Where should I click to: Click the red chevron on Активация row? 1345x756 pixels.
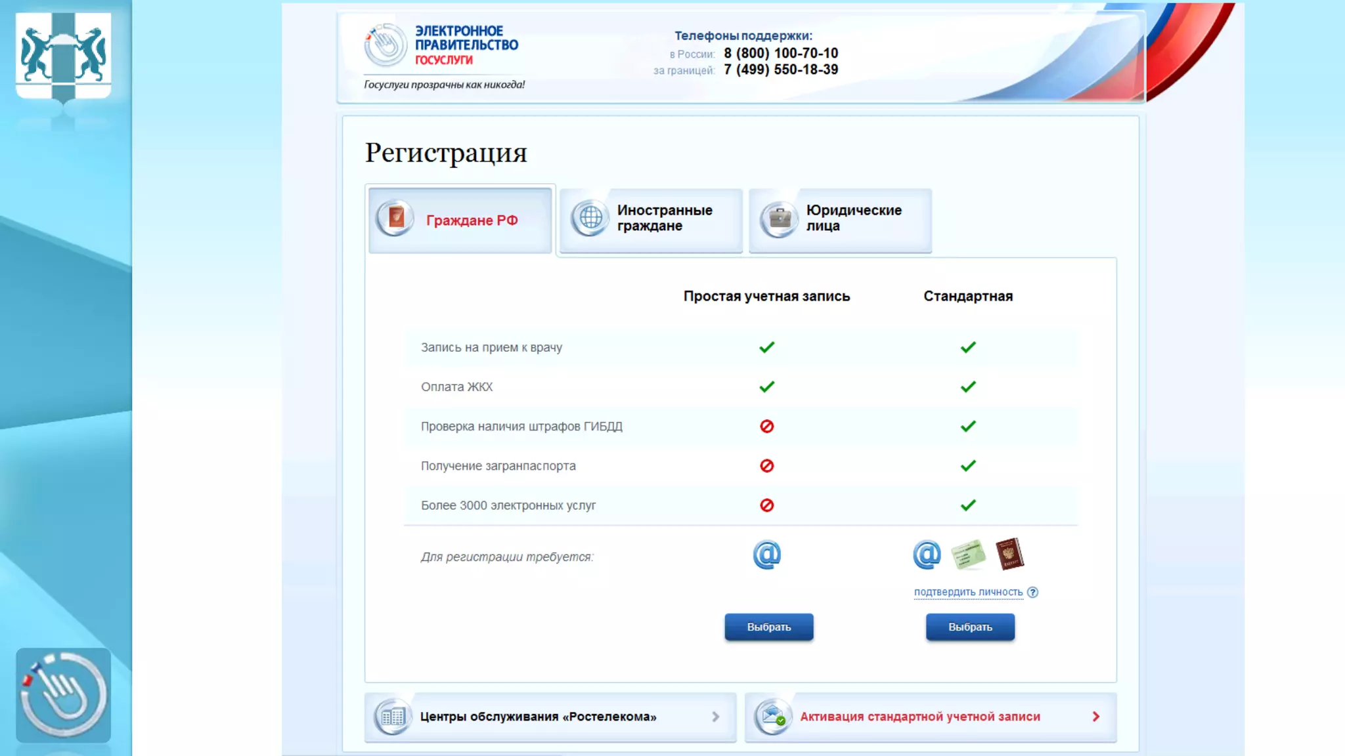1095,717
